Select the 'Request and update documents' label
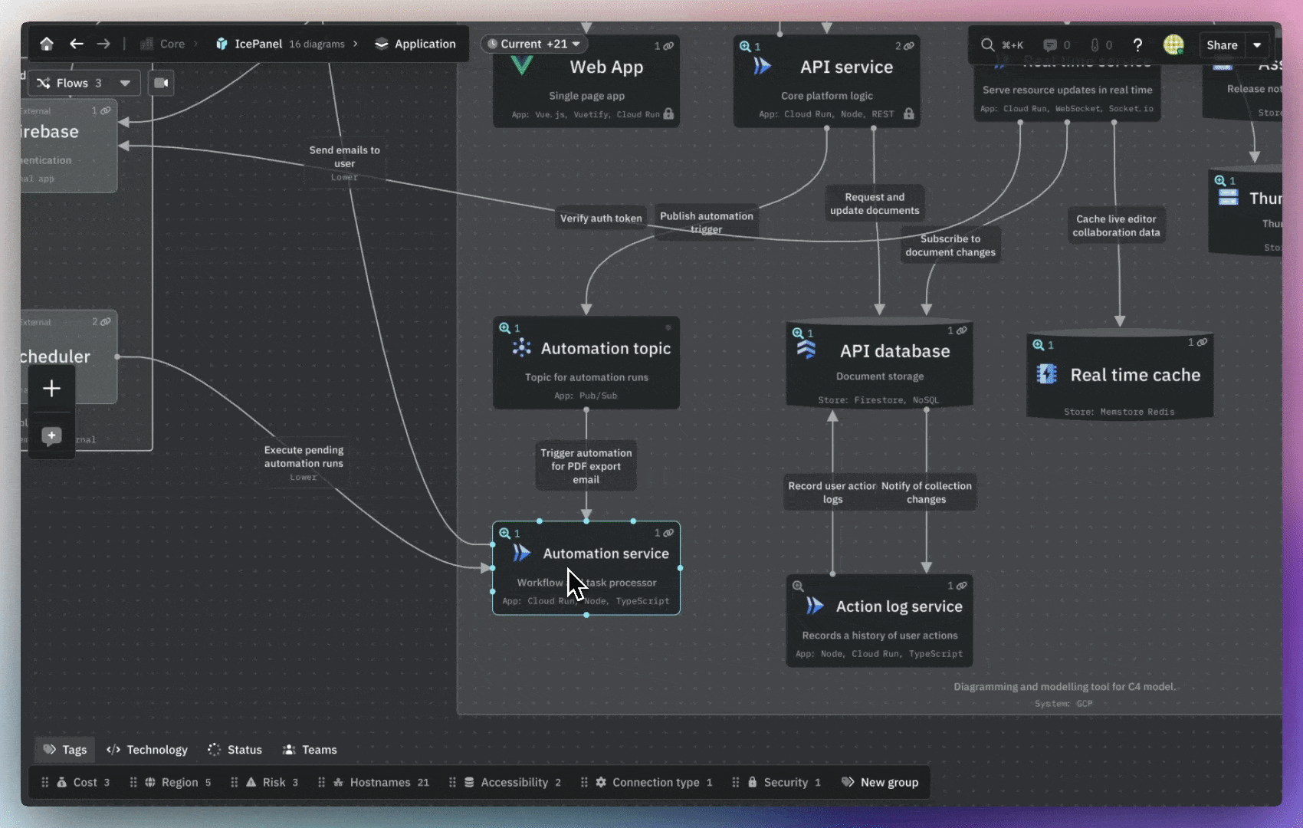1303x828 pixels. (x=875, y=204)
